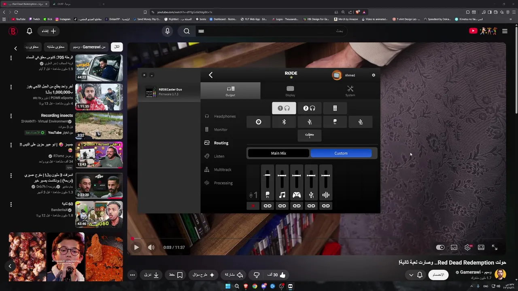This screenshot has height=291, width=518.
Task: Select the monitor speaker output button
Action: pos(335,108)
